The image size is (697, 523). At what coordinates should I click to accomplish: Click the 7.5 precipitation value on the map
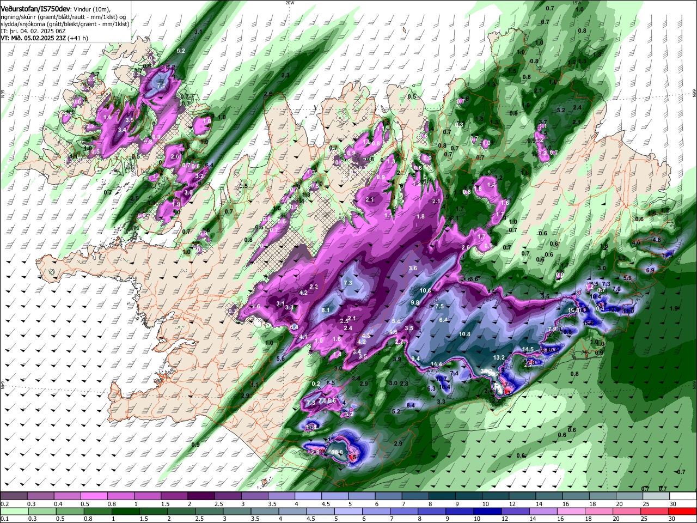pos(440,306)
